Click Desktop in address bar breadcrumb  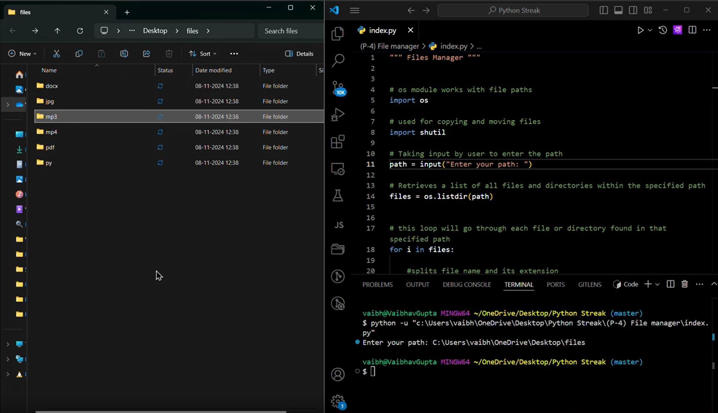(x=155, y=31)
